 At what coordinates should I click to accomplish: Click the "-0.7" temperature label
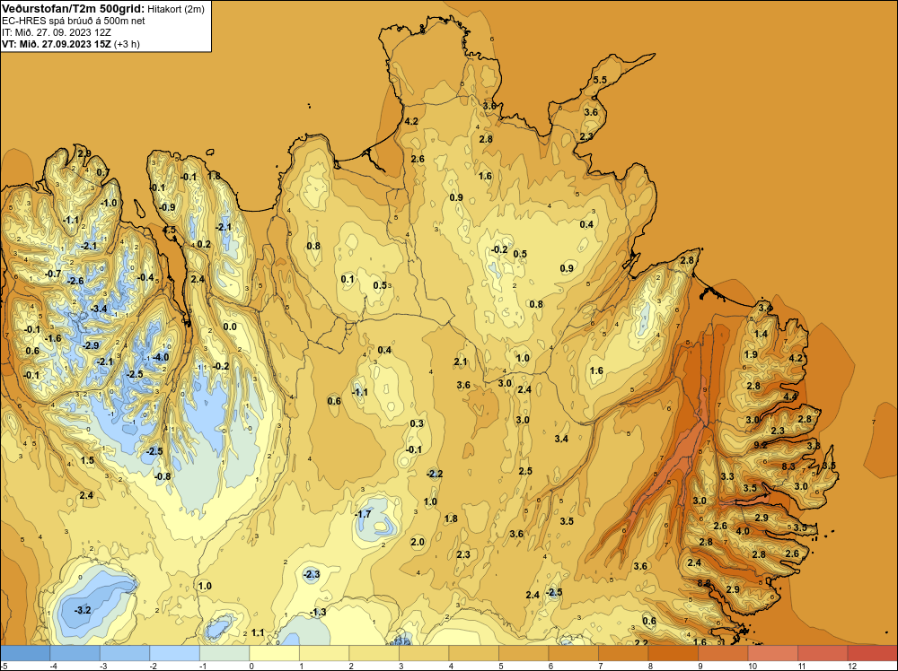pyautogui.click(x=53, y=274)
